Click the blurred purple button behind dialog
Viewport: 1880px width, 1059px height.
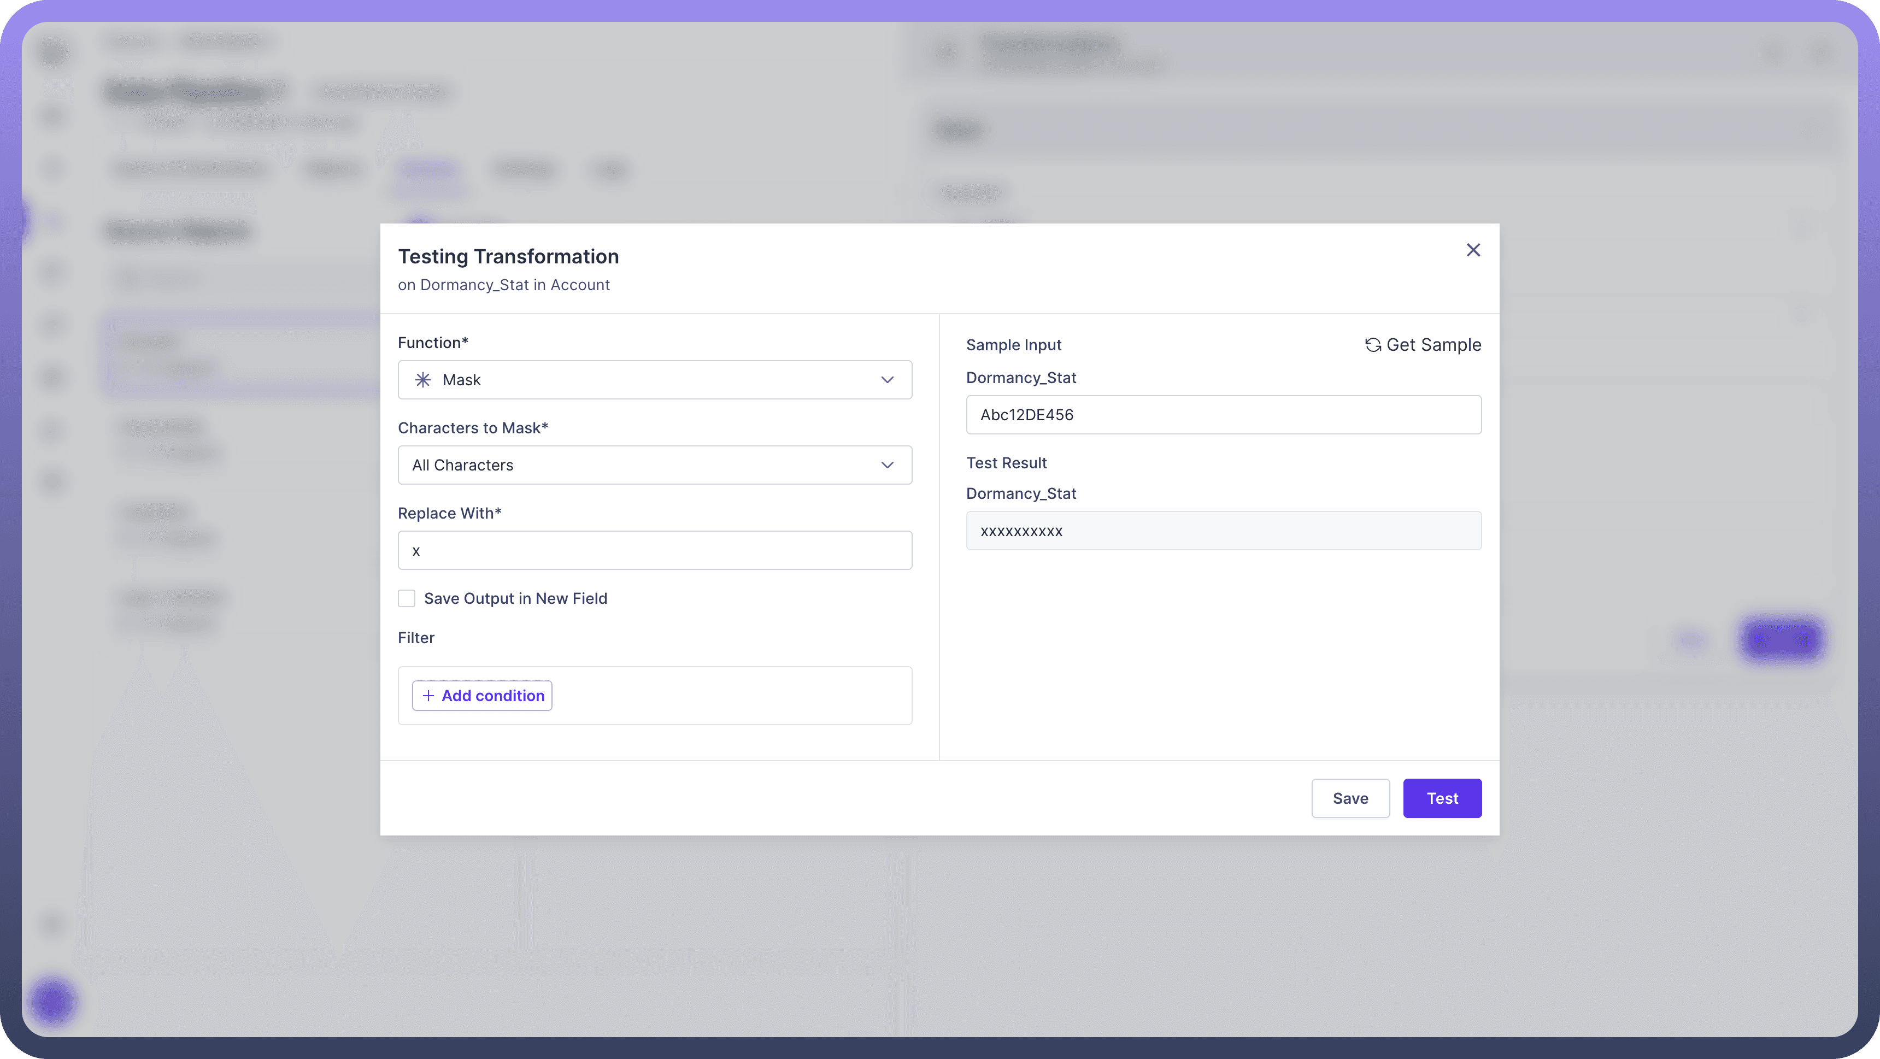[x=1782, y=639]
